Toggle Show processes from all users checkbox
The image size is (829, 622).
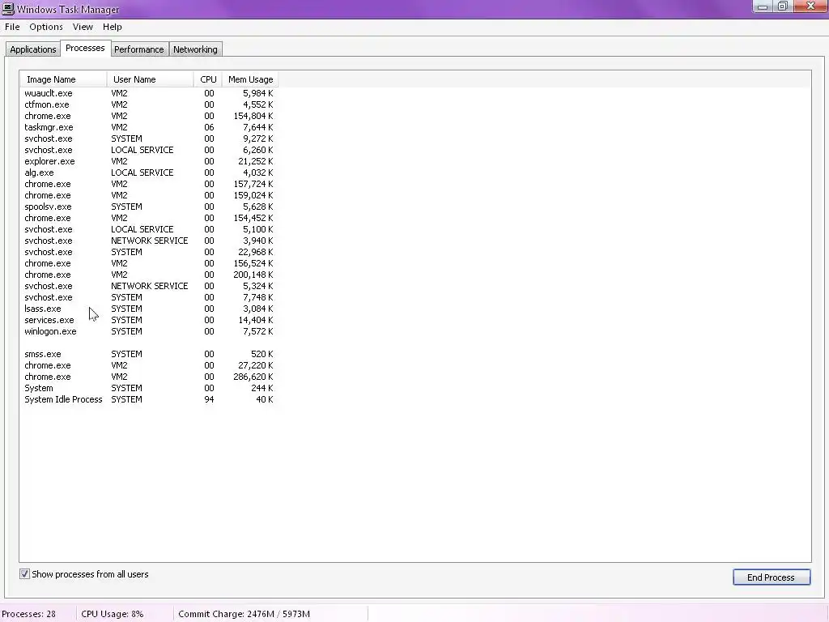point(24,574)
